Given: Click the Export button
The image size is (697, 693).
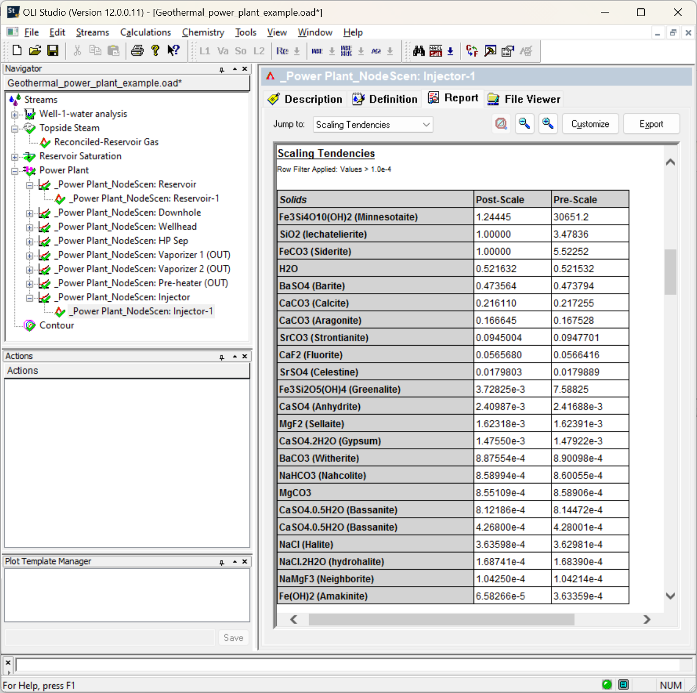Looking at the screenshot, I should (652, 124).
